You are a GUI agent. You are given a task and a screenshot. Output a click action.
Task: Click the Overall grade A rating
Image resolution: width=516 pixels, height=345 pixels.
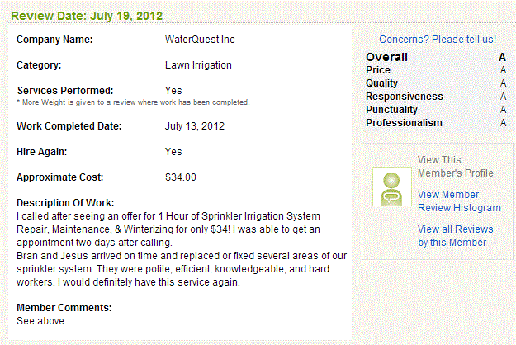pyautogui.click(x=502, y=57)
